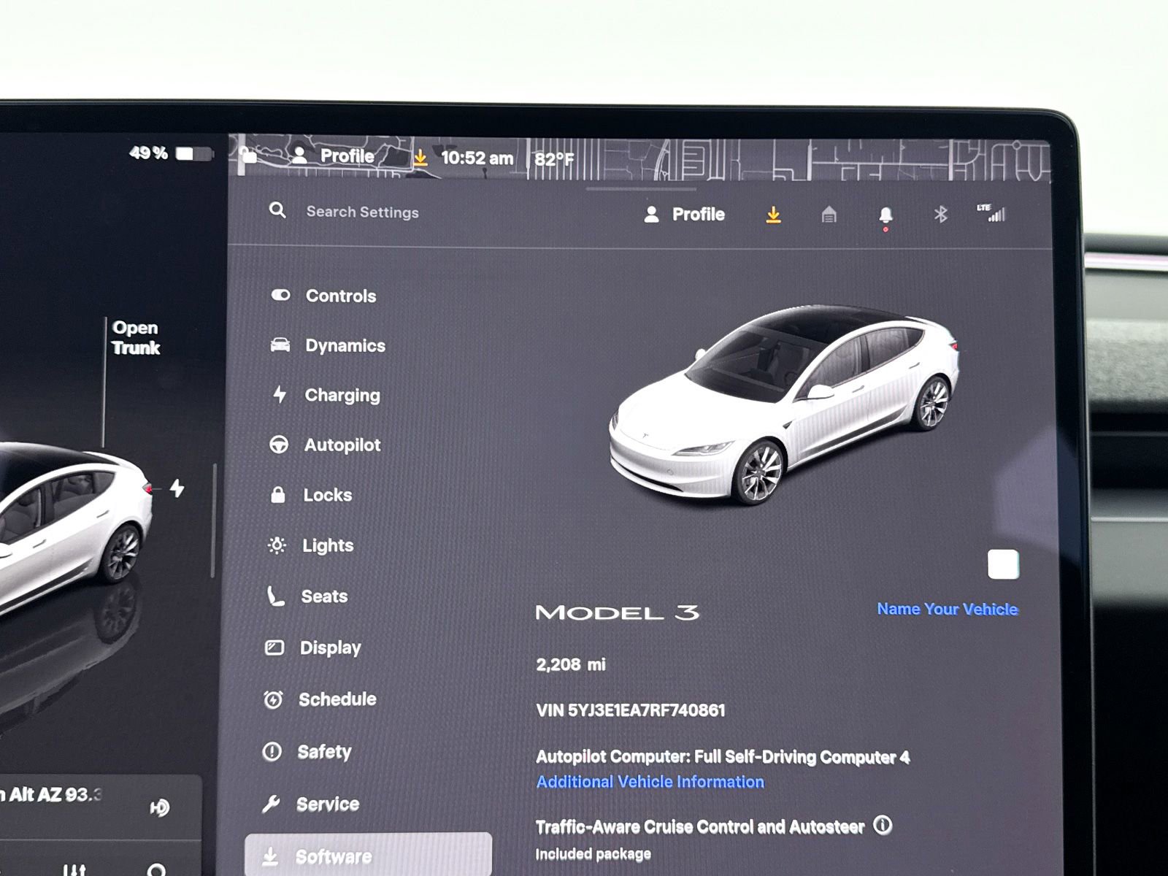Tap the download arrow in status bar
Screen dimensions: 1168x876
pos(420,158)
